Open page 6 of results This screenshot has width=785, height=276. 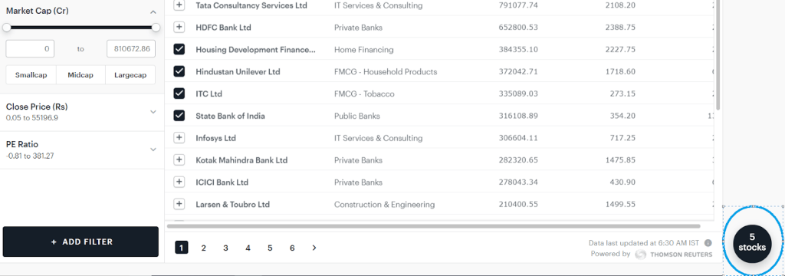pyautogui.click(x=292, y=248)
